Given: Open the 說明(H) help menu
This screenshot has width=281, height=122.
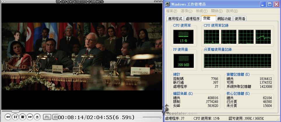Looking at the screenshot, I should coord(232,11).
